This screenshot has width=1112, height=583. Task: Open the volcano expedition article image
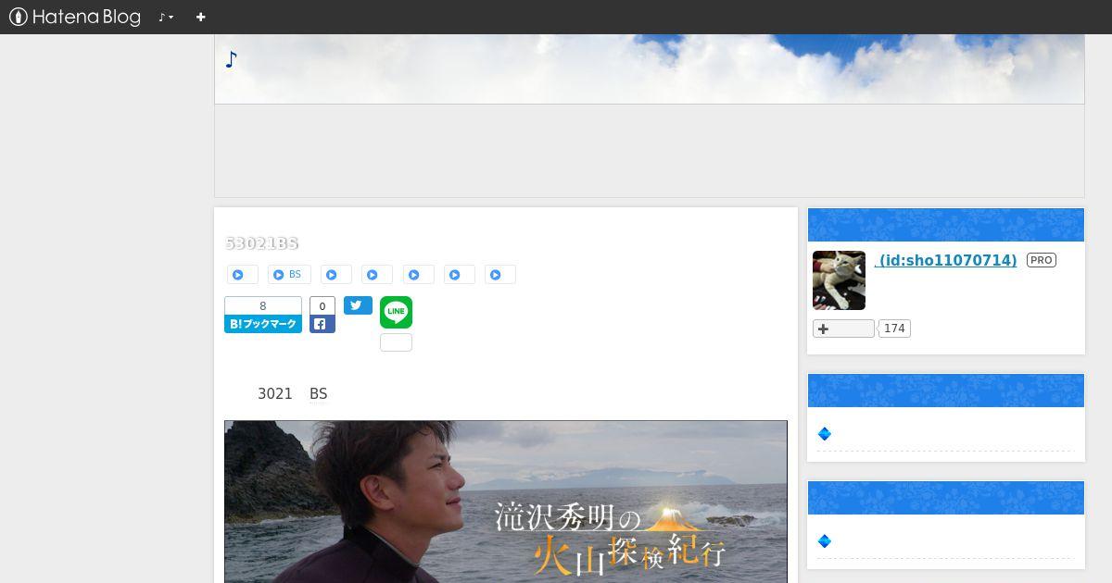(506, 502)
